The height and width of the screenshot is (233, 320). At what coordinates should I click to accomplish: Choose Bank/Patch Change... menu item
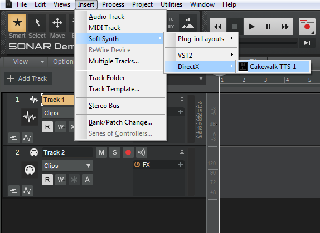[x=120, y=122]
